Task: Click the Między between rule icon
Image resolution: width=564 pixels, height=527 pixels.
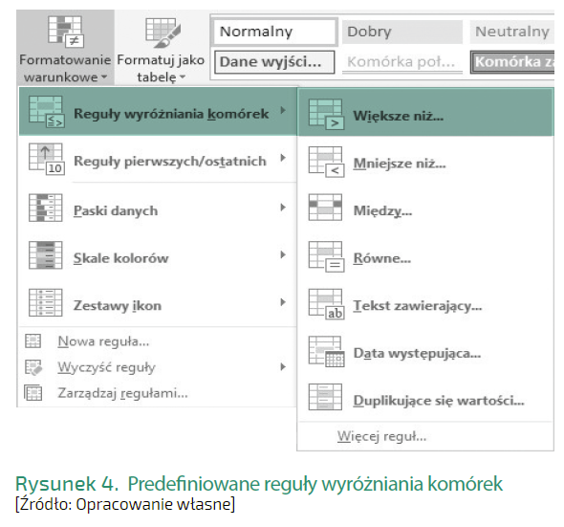Action: tap(325, 208)
